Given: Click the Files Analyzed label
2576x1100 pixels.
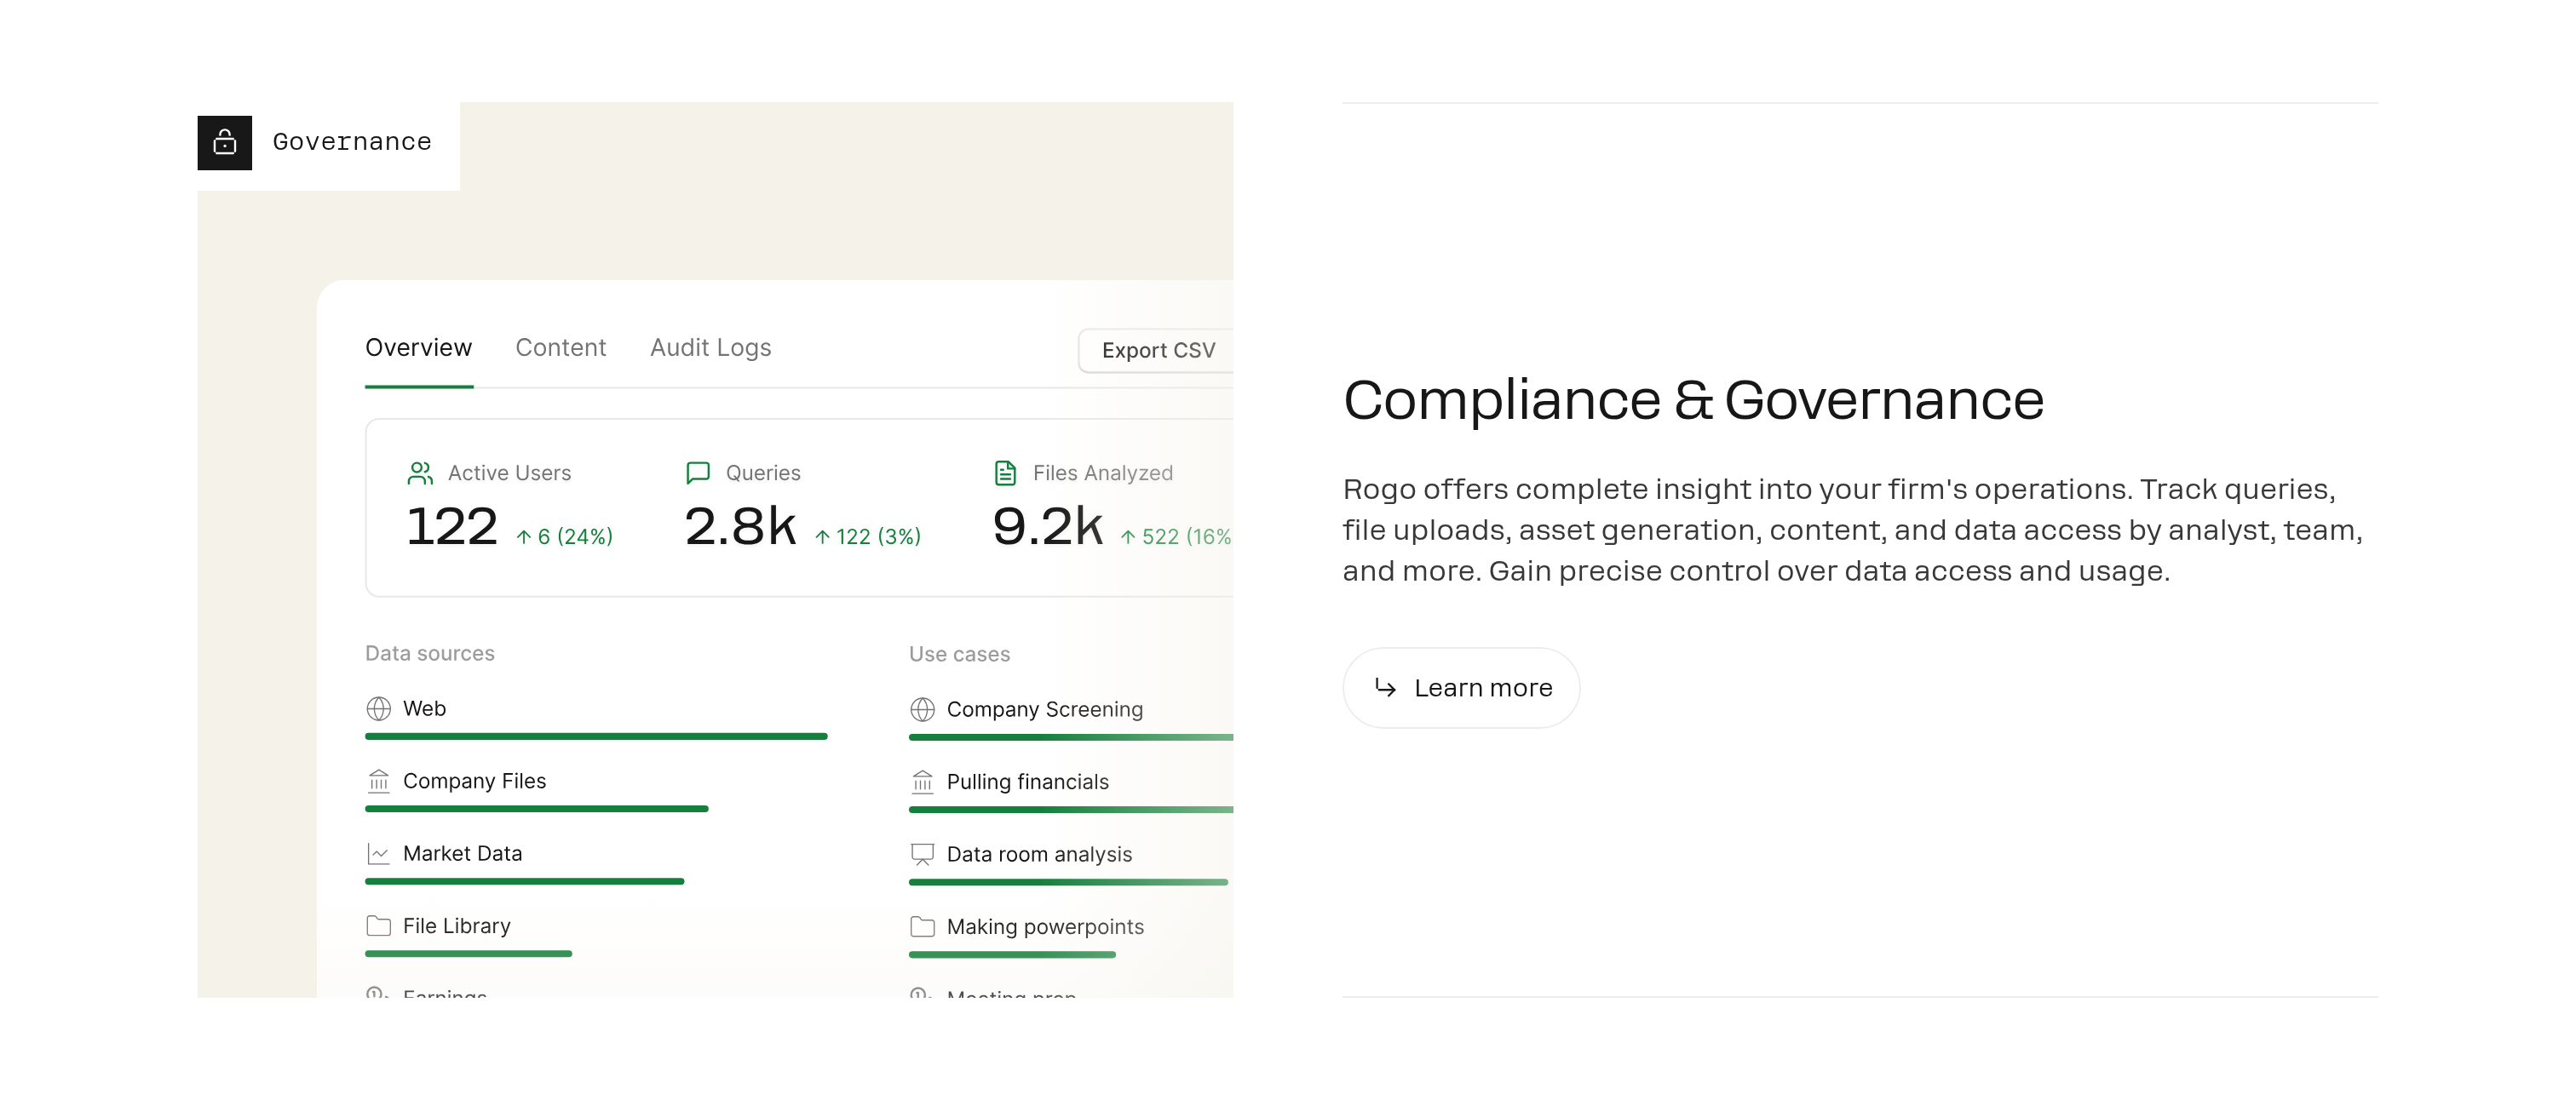Looking at the screenshot, I should [1102, 473].
